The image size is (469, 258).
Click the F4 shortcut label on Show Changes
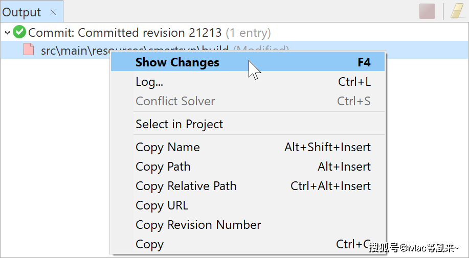pos(364,62)
